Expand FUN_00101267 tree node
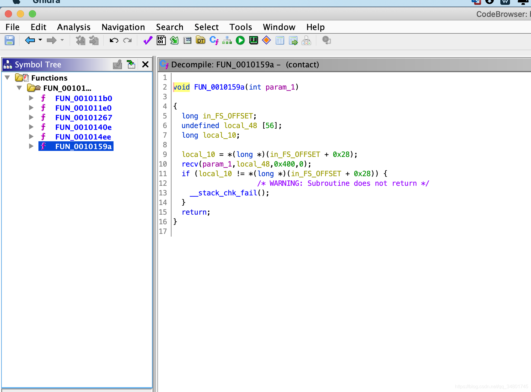 [31, 117]
